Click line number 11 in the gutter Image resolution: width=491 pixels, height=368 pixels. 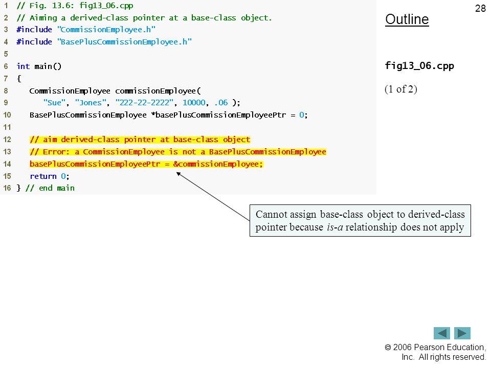[7, 127]
